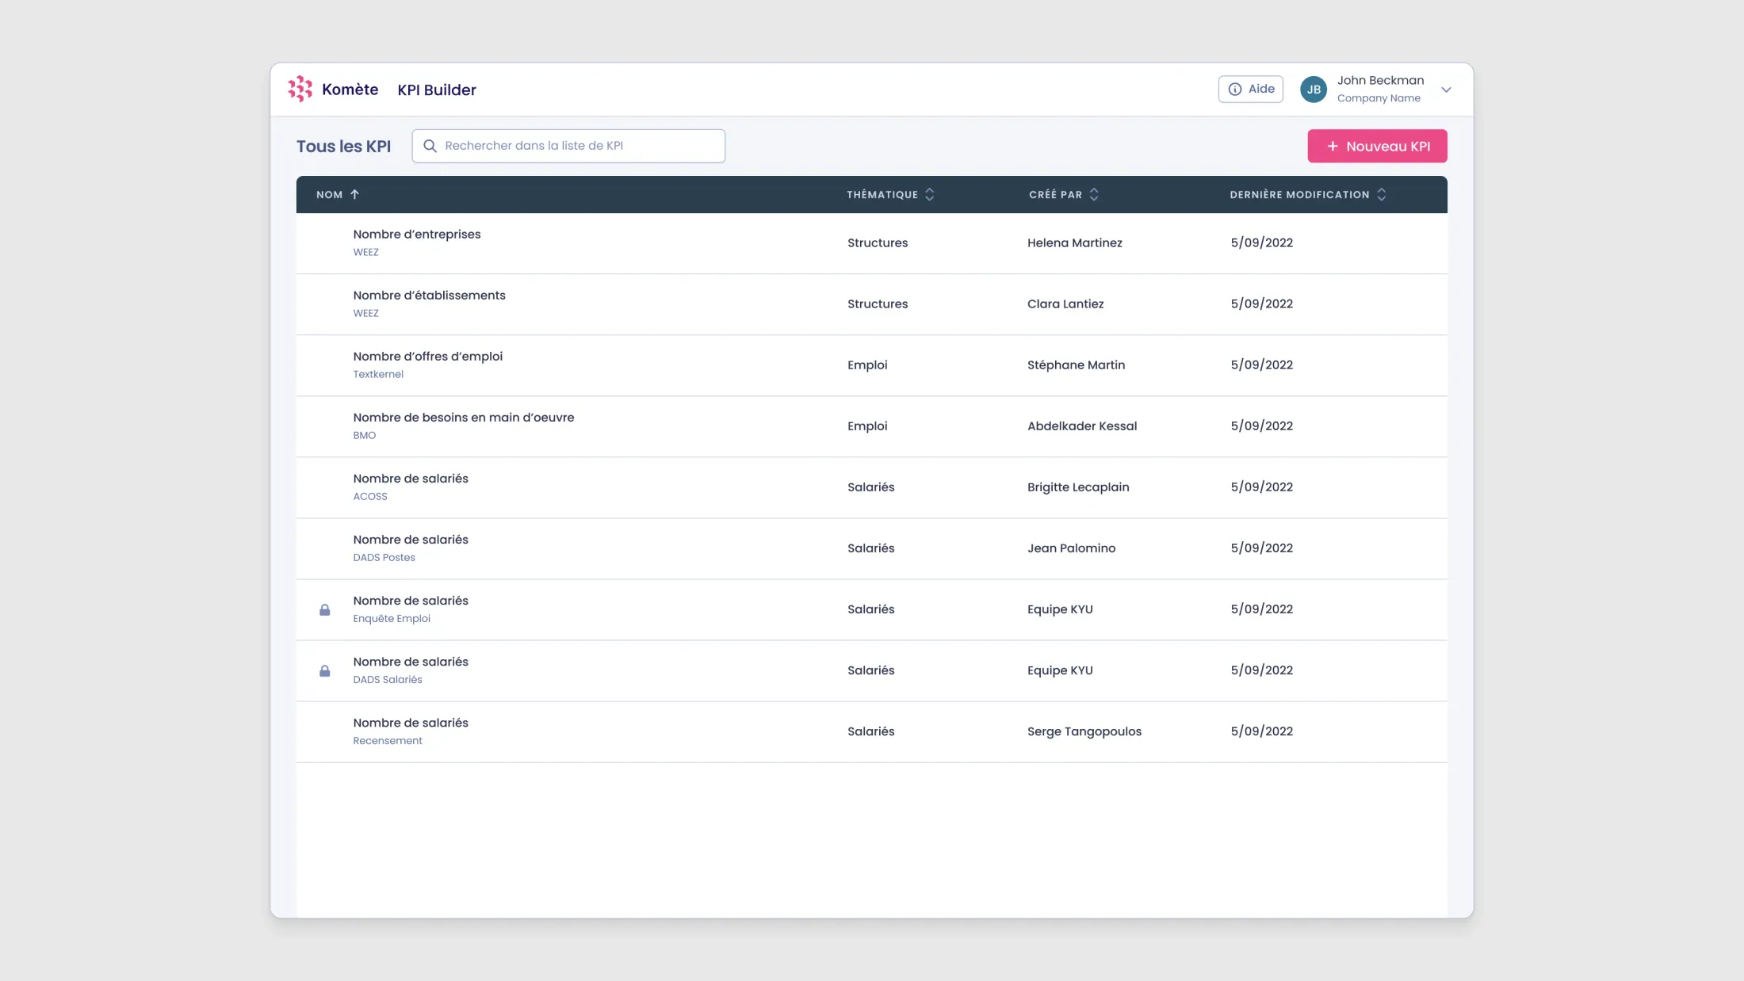Click creator Abdelkader Kessal
Viewport: 1744px width, 981px height.
[1082, 426]
